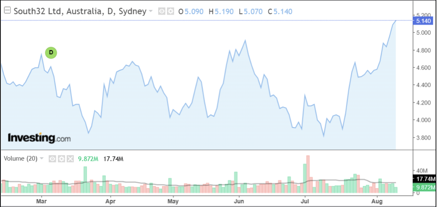Click the 9.872M value in volume legend
This screenshot has width=437, height=207.
(x=88, y=159)
